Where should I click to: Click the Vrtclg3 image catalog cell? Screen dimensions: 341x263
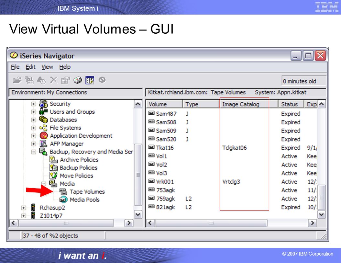click(x=231, y=182)
